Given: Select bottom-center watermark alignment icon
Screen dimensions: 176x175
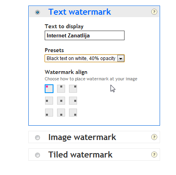Looking at the screenshot, I should (61, 113).
